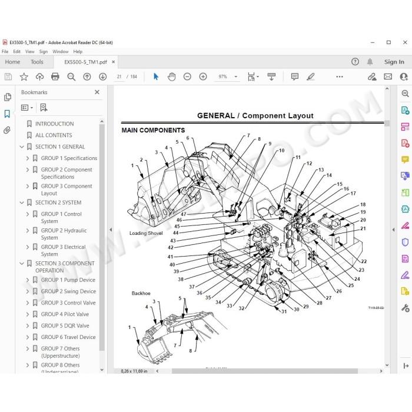412x412 pixels.
Task: Expand GROUP 3 Component Layout bookmark
Action: (28, 186)
